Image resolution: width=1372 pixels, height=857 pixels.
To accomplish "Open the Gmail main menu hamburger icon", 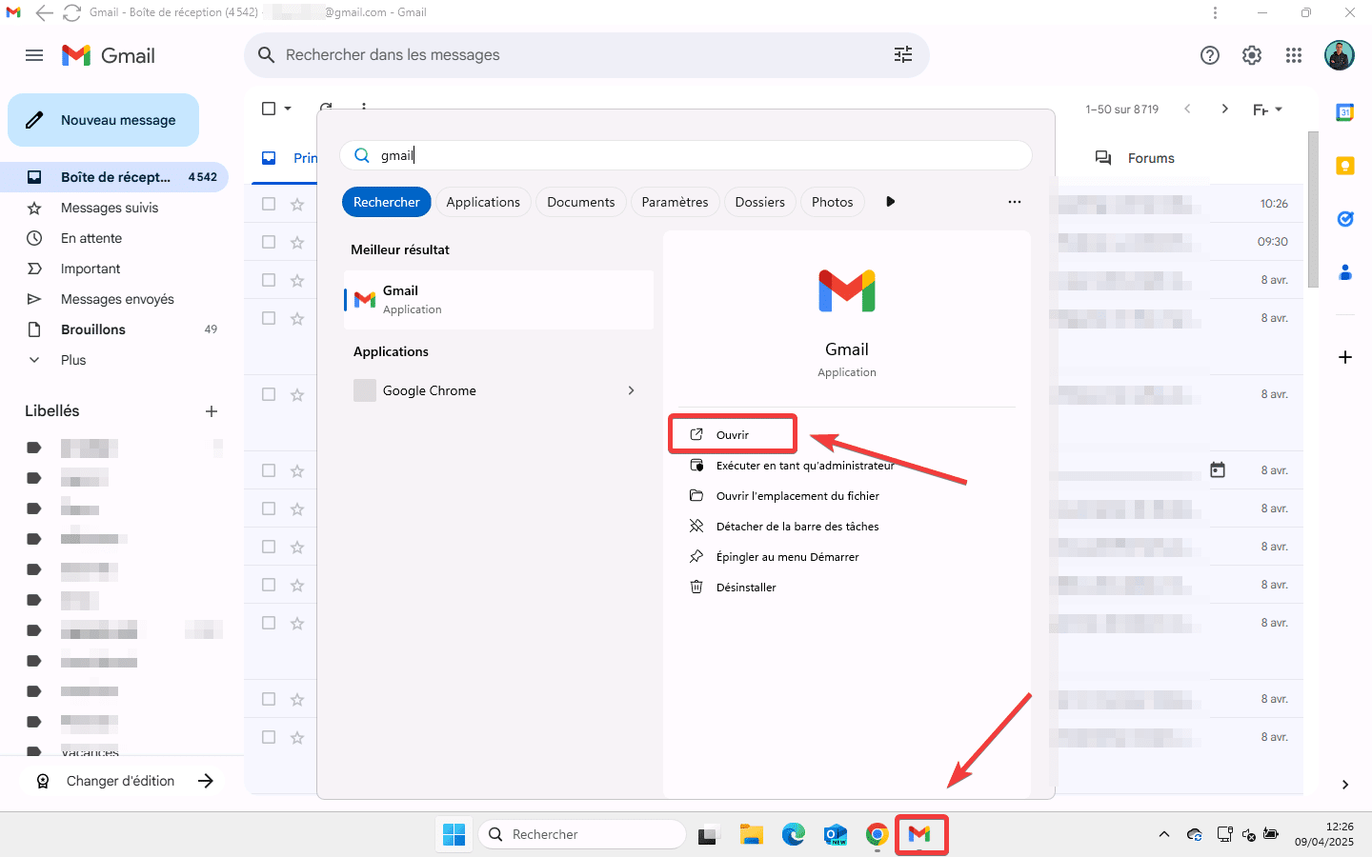I will pyautogui.click(x=34, y=55).
